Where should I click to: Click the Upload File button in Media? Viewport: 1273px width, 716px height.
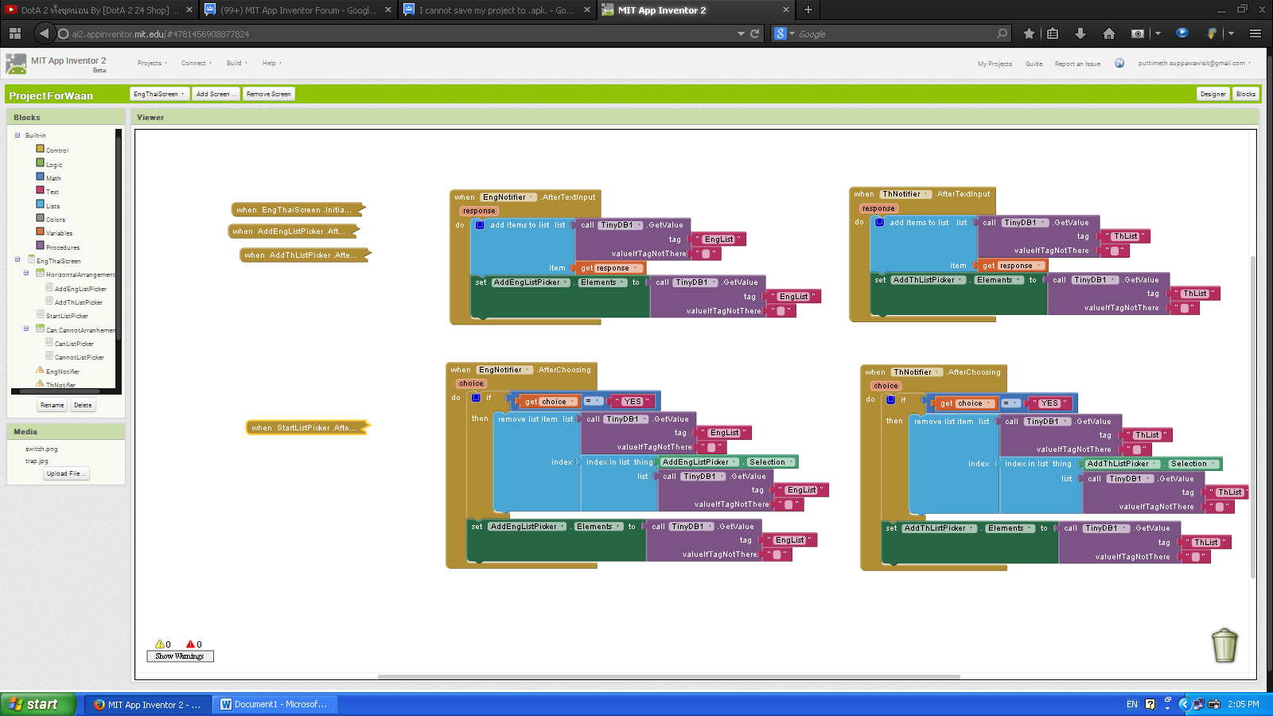[x=65, y=473]
